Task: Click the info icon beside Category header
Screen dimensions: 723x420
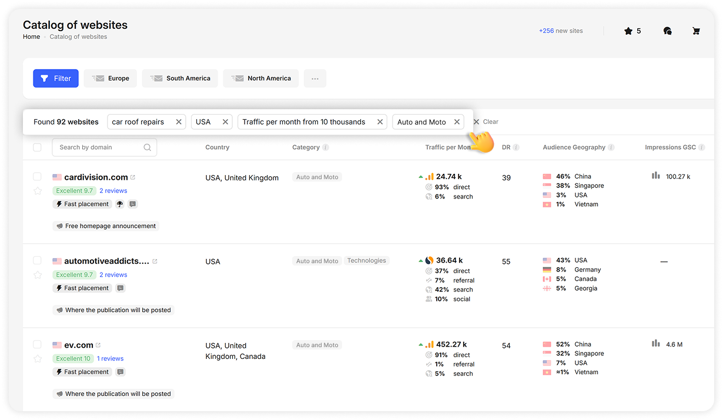Action: [x=327, y=147]
